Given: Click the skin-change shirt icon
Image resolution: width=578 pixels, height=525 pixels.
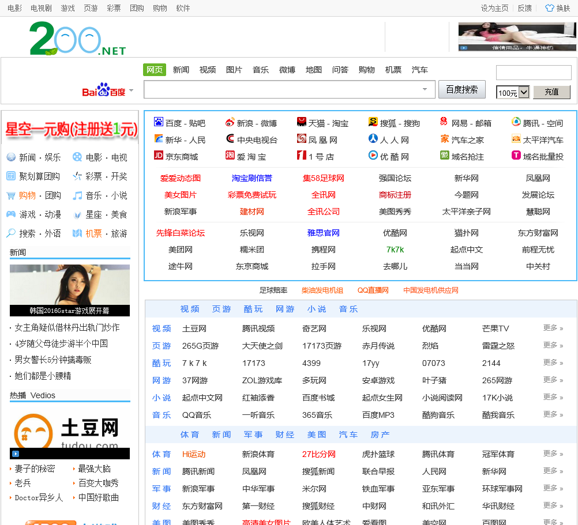Looking at the screenshot, I should [x=549, y=8].
